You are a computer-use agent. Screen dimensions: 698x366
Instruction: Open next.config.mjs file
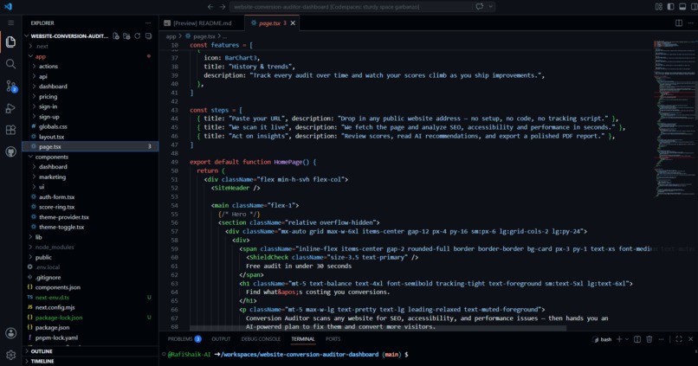pos(90,307)
